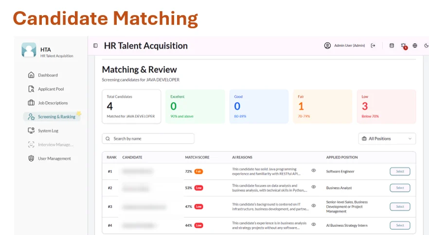Click the blurred candidate name in row #2

(136, 188)
